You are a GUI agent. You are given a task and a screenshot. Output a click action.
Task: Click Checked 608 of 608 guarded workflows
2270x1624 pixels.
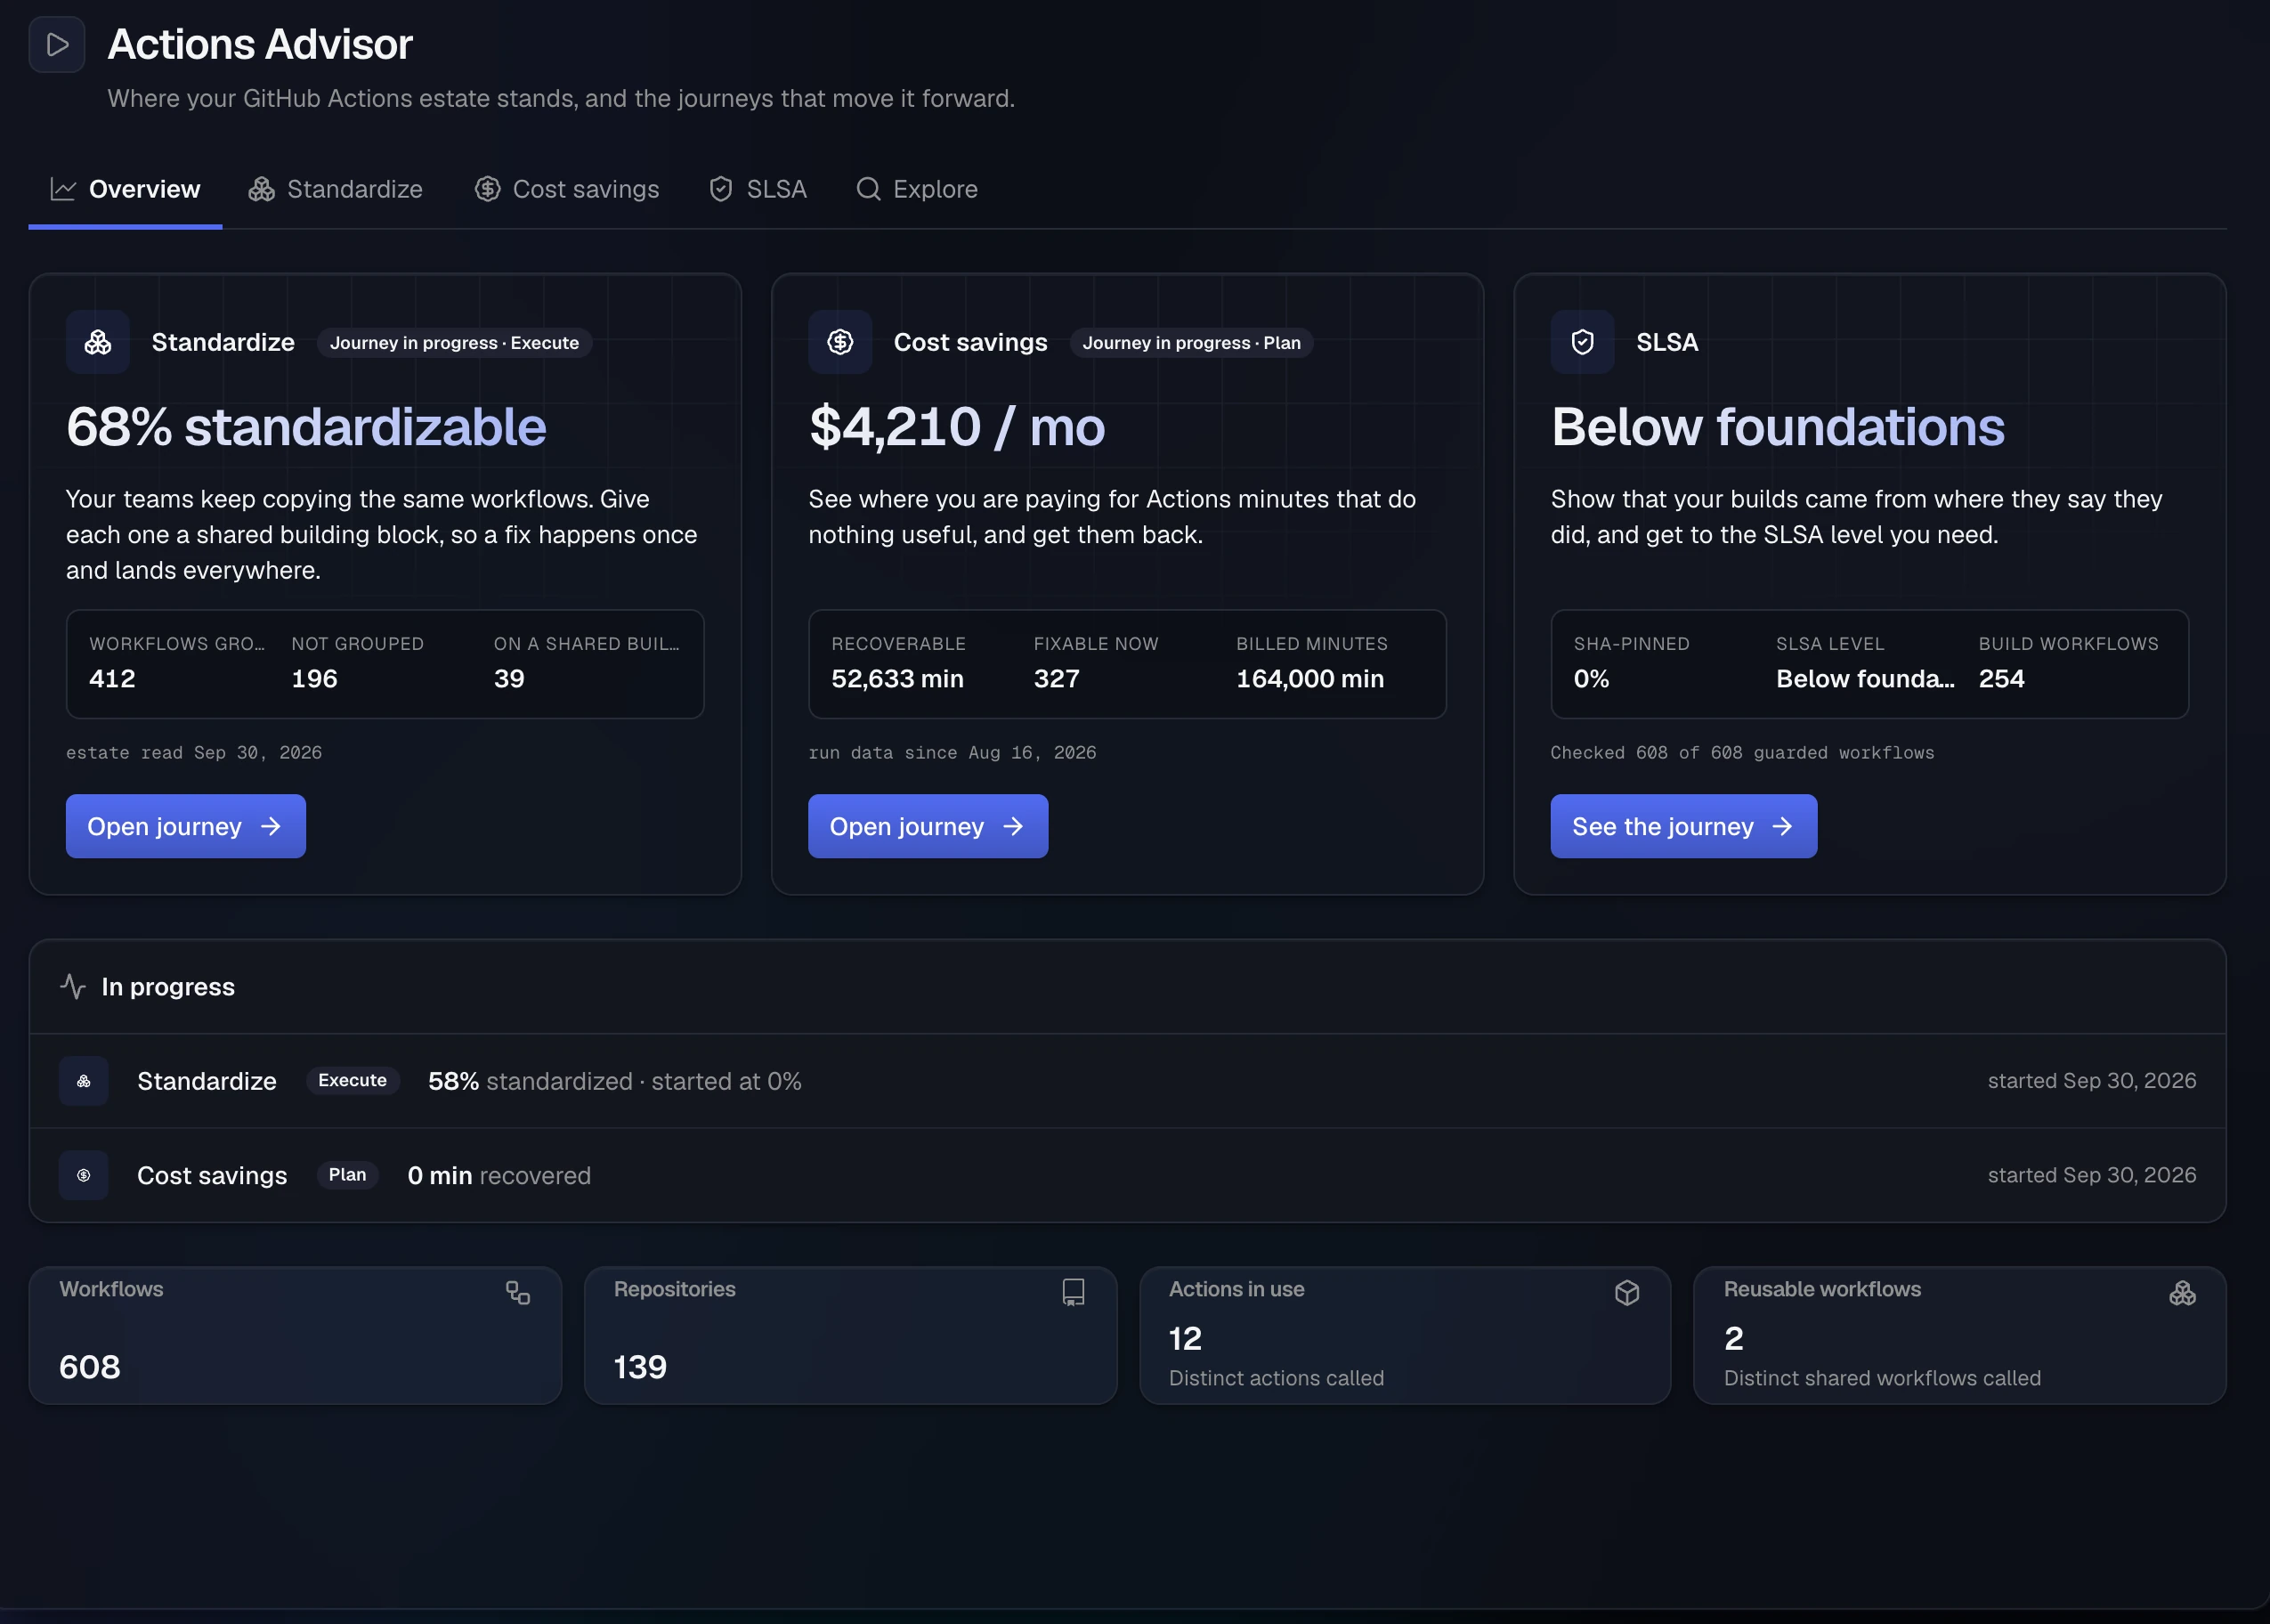[1742, 752]
